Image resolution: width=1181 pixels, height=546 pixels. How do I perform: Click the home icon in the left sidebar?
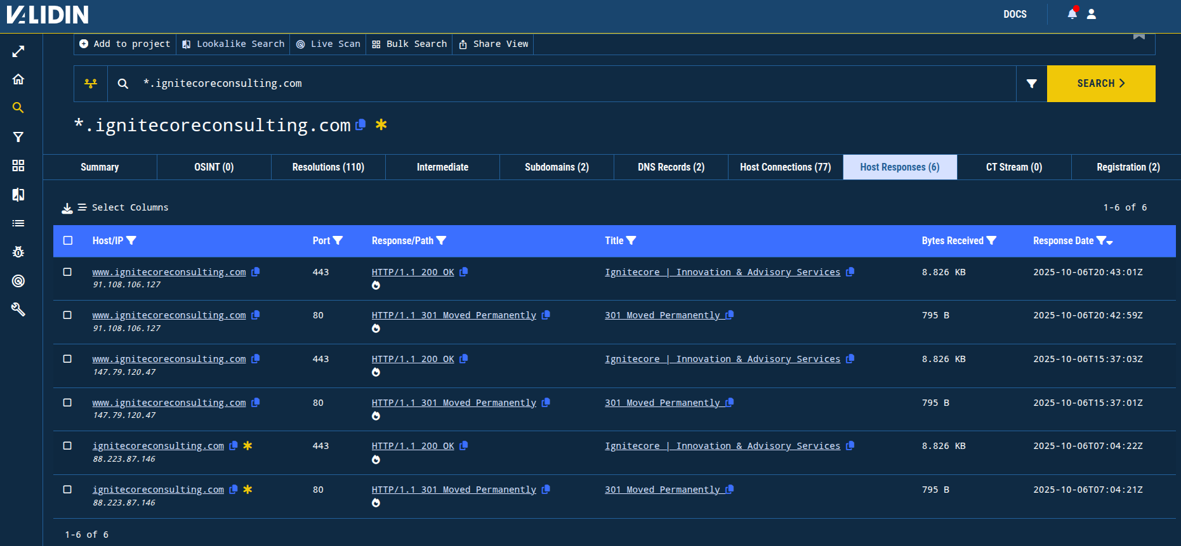[x=18, y=79]
